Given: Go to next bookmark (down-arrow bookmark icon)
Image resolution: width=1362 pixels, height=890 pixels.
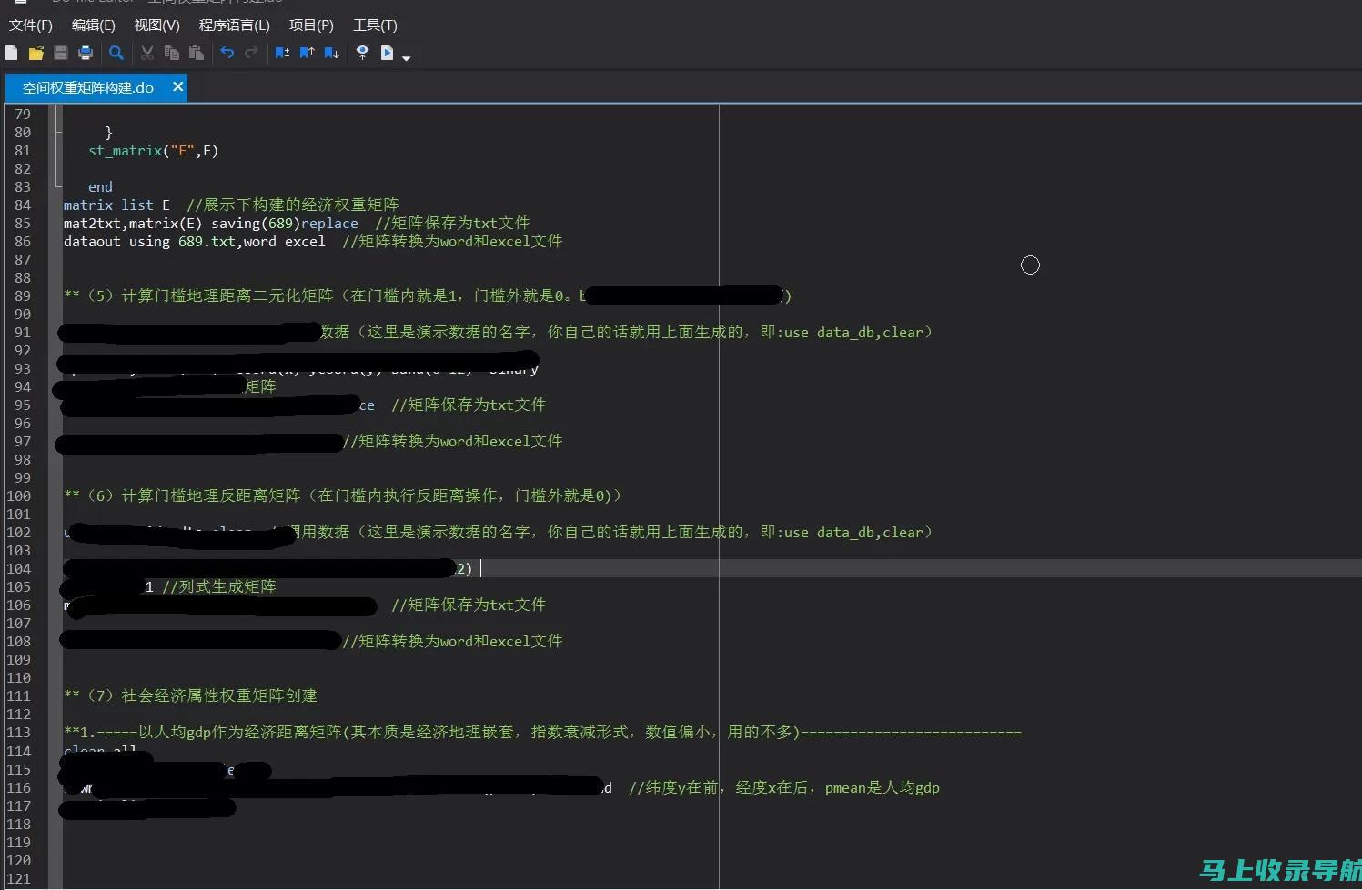Looking at the screenshot, I should tap(331, 53).
